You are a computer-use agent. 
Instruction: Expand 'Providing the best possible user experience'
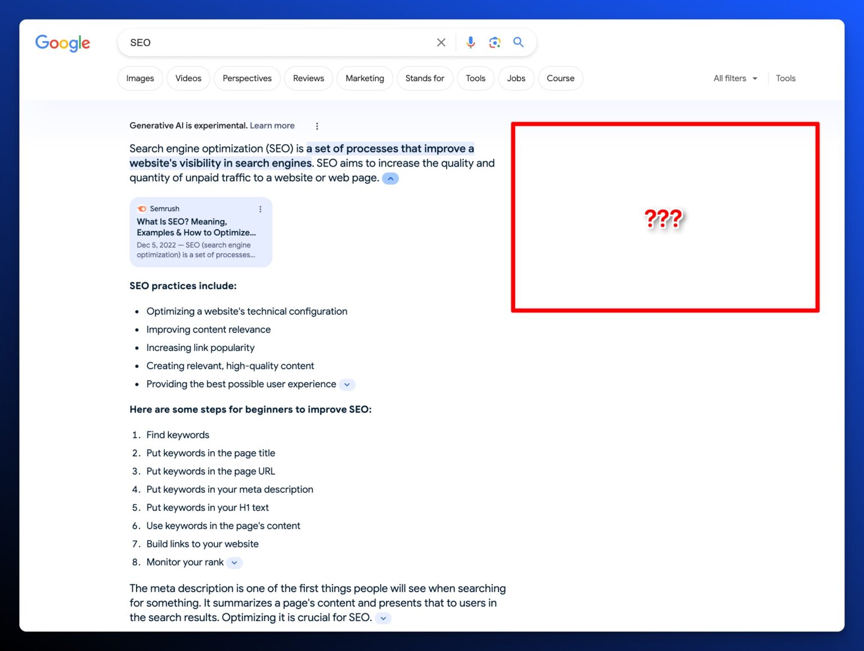tap(347, 384)
